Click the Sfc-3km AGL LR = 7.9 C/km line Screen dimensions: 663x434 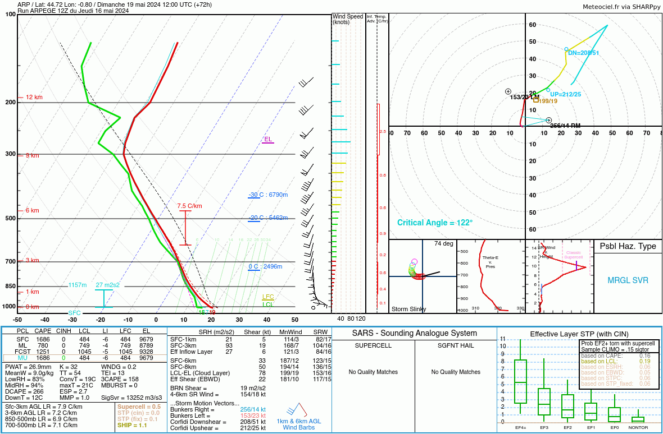(44, 407)
